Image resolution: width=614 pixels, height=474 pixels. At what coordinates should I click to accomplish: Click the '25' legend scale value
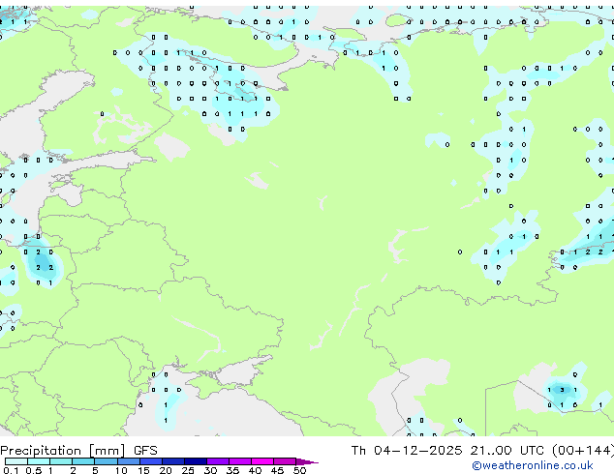[188, 470]
